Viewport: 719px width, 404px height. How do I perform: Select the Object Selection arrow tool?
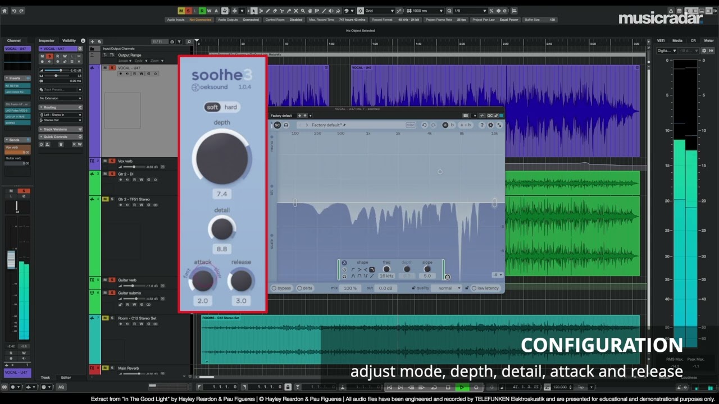pyautogui.click(x=254, y=11)
